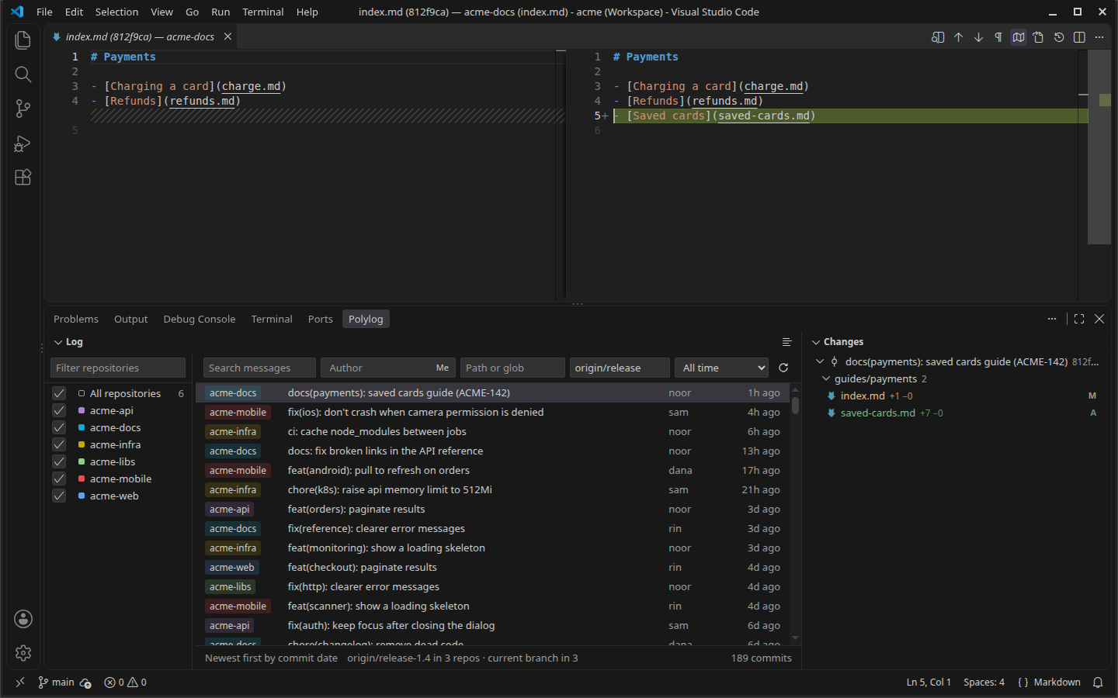Screen dimensions: 1118x698
Task: Uncheck the acme-infra repository checkbox
Action: [x=59, y=444]
